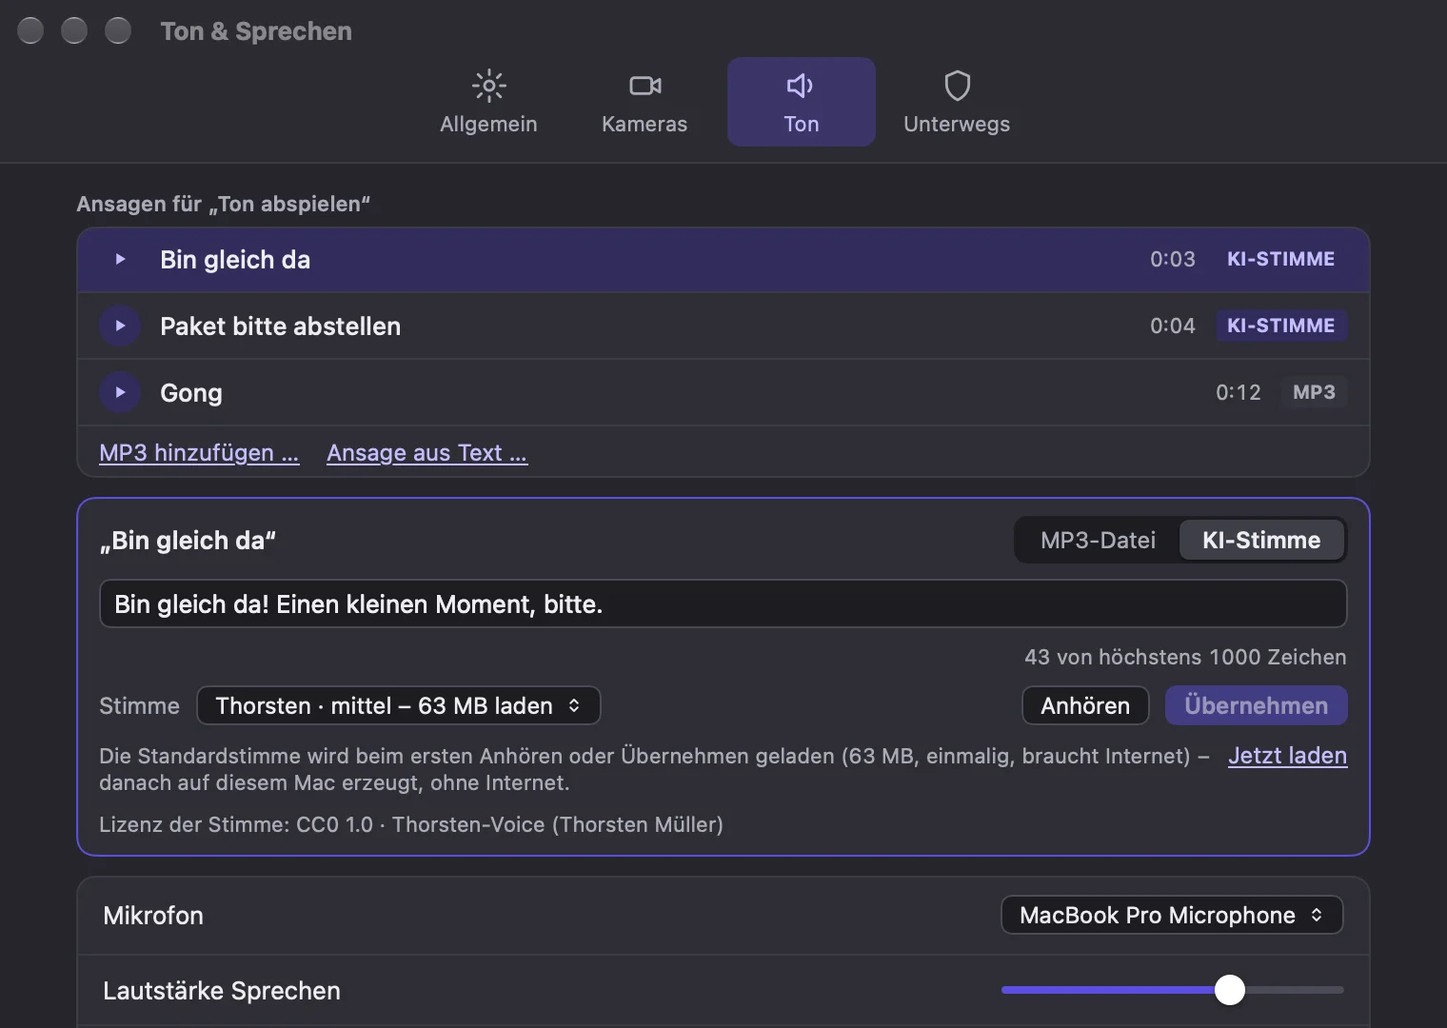Click the 0:04 duration value
Viewport: 1447px width, 1028px height.
click(1172, 326)
